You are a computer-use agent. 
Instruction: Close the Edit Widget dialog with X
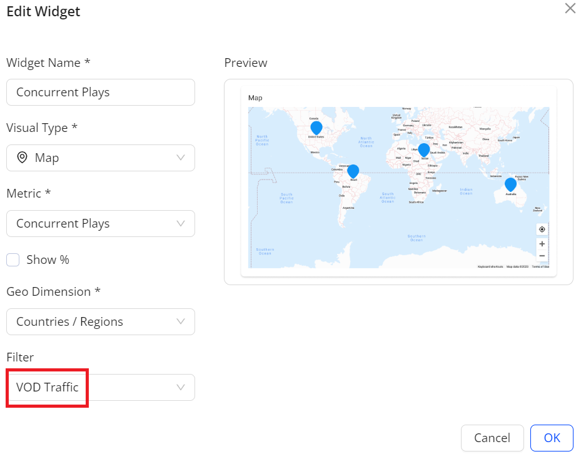(x=570, y=9)
